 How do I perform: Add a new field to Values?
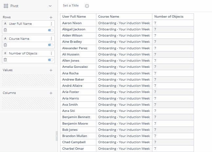click(x=51, y=70)
